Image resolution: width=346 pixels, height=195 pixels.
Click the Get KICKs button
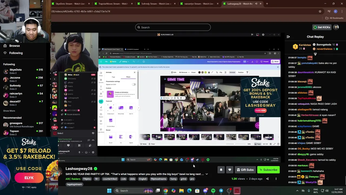click(322, 27)
